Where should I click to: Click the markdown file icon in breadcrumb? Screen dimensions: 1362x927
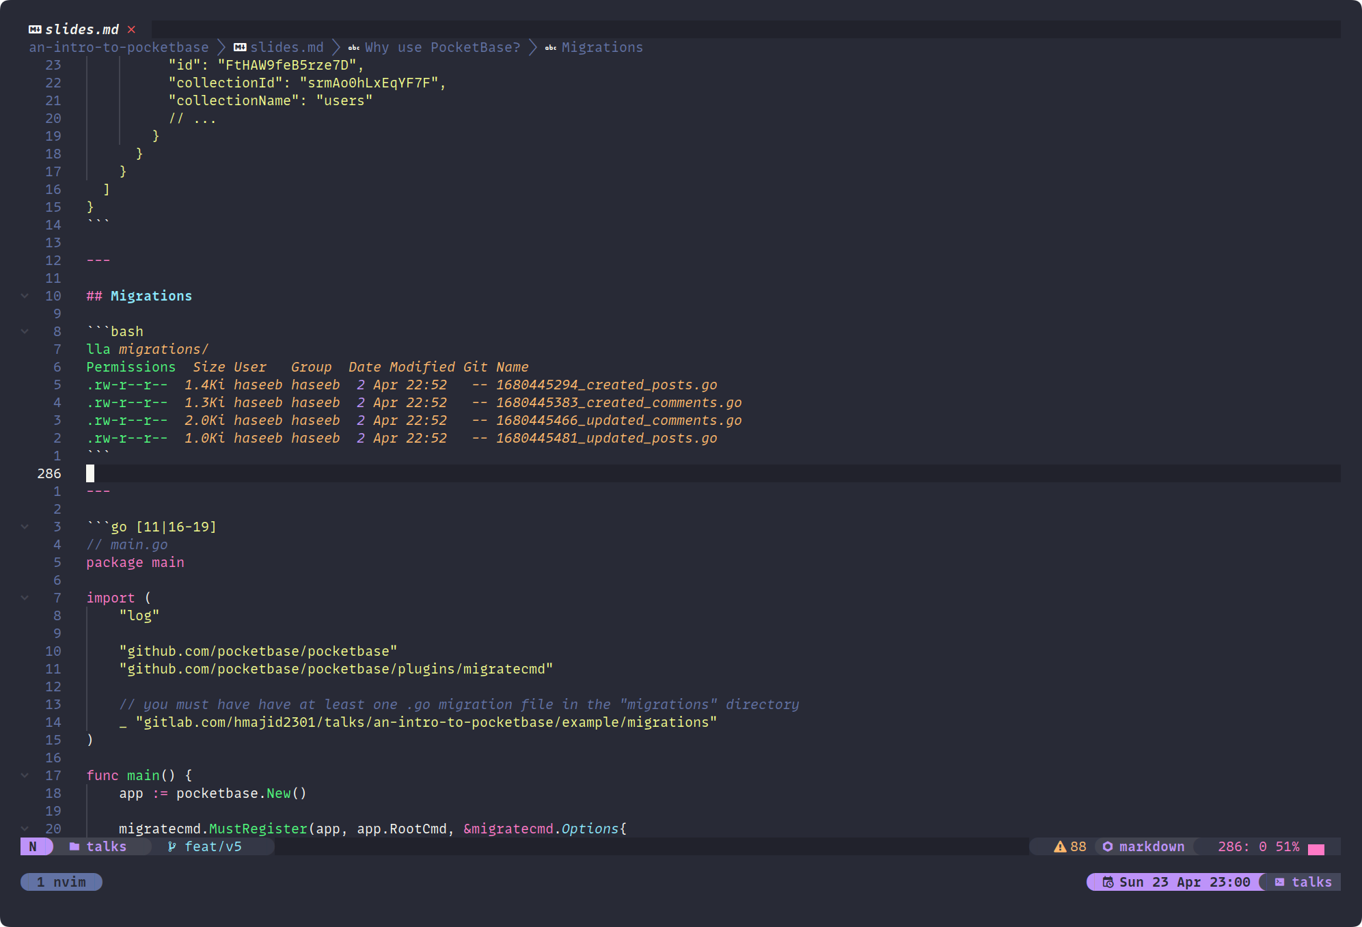pos(240,47)
